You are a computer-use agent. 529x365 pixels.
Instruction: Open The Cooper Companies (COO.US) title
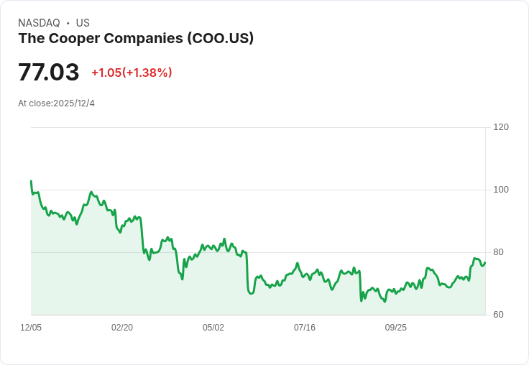click(x=136, y=39)
